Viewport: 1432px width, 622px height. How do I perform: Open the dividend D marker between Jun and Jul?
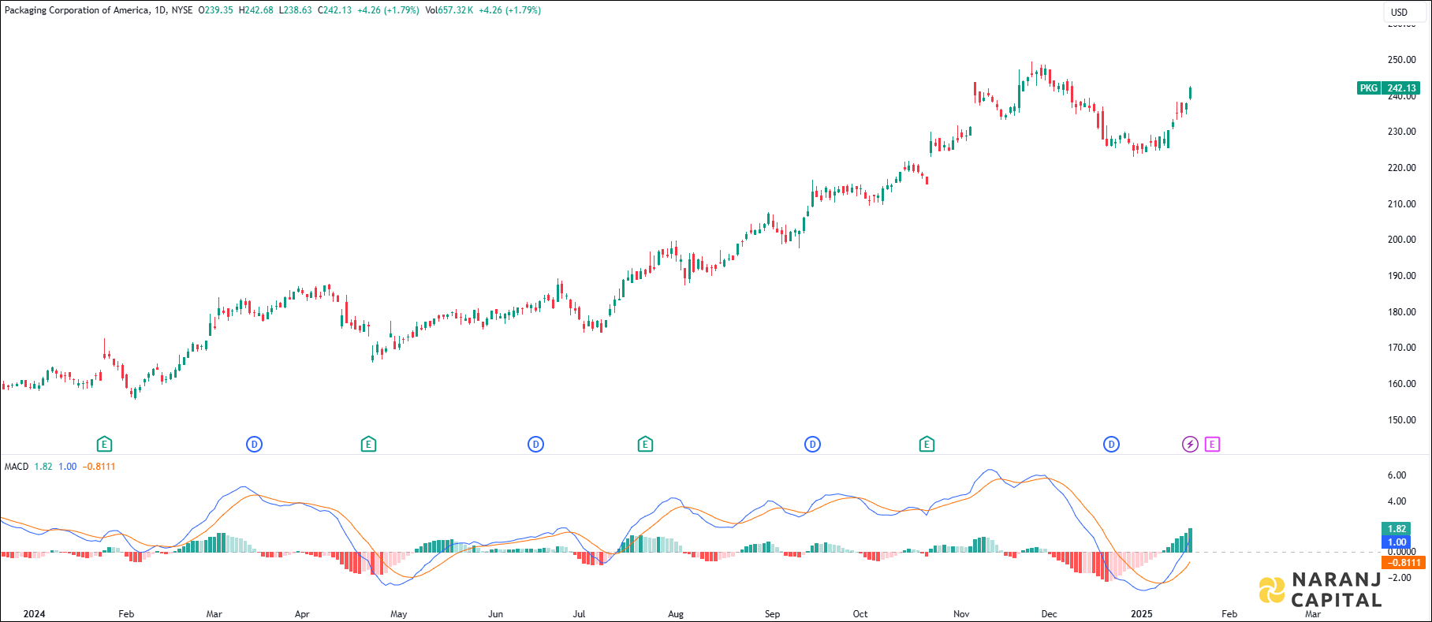point(535,445)
